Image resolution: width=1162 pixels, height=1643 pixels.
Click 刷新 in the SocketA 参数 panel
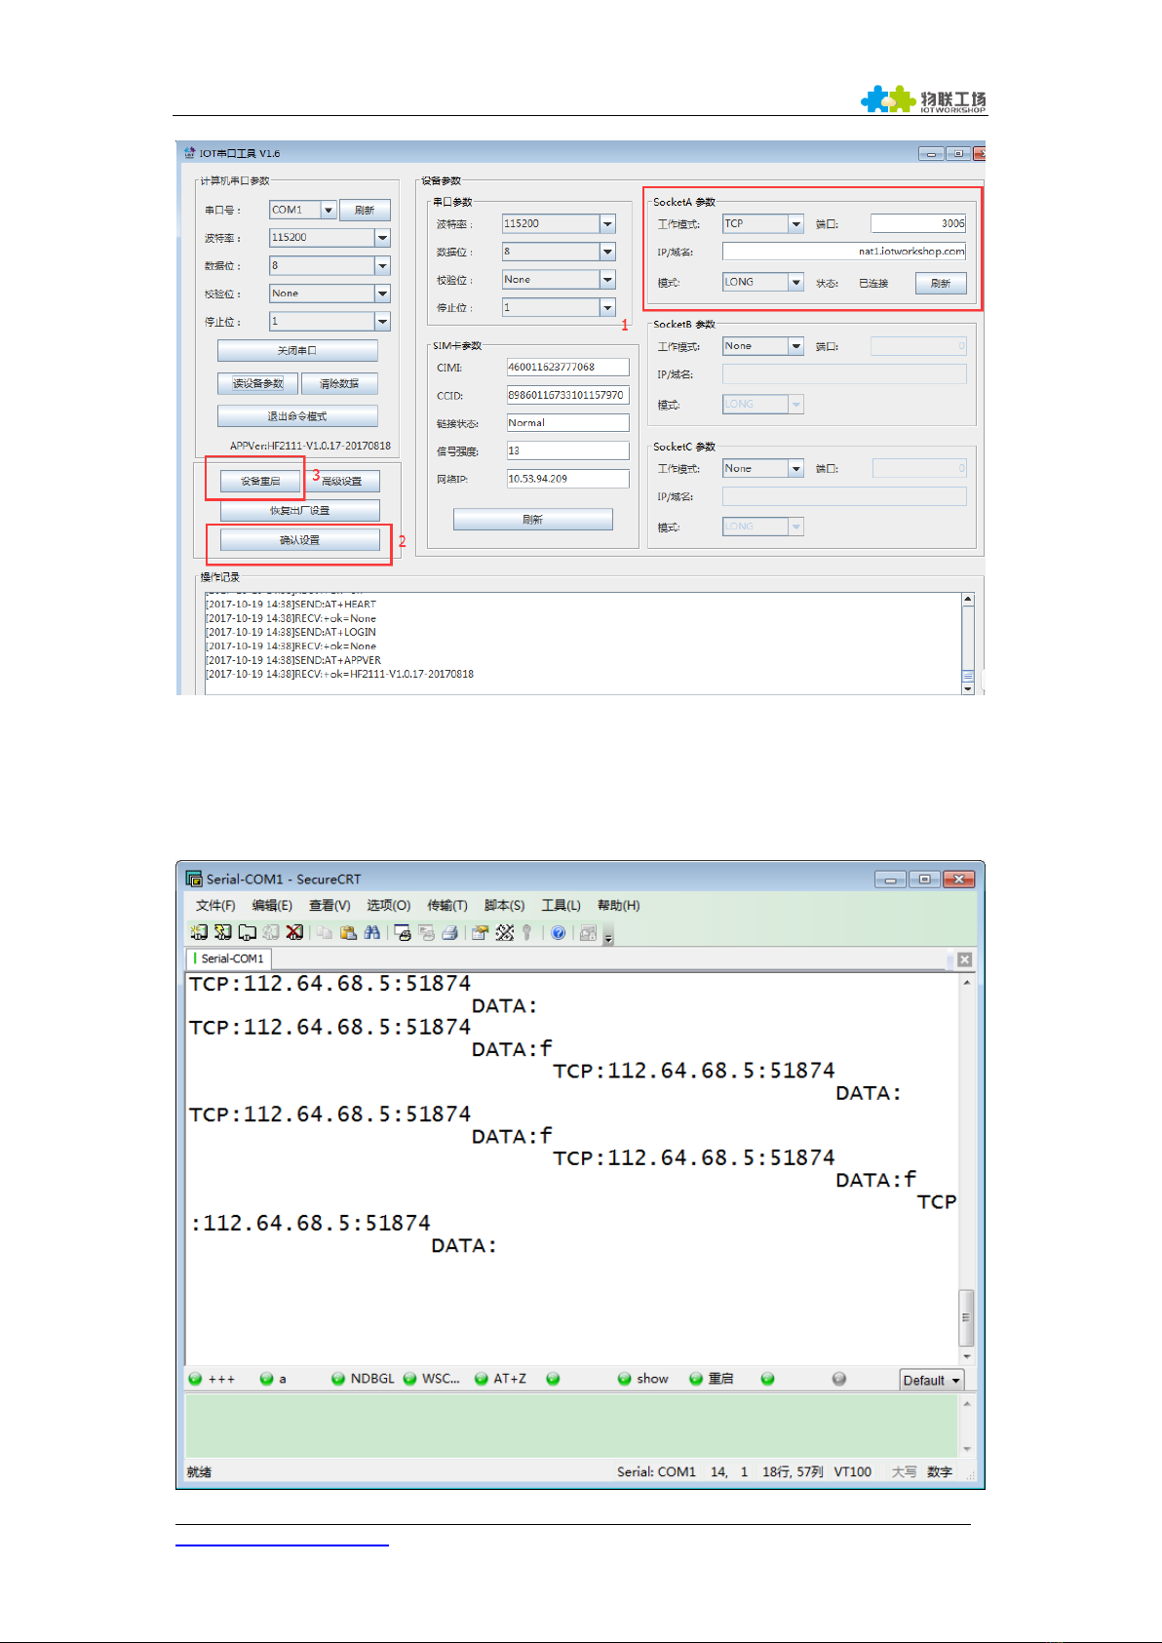pyautogui.click(x=941, y=283)
